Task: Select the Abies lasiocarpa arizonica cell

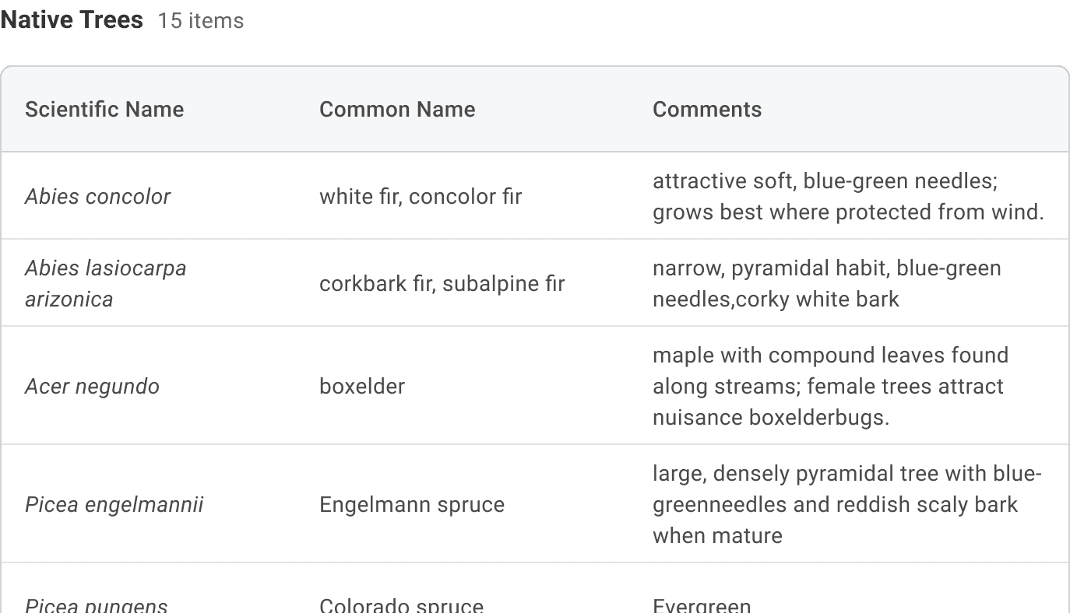Action: tap(105, 283)
